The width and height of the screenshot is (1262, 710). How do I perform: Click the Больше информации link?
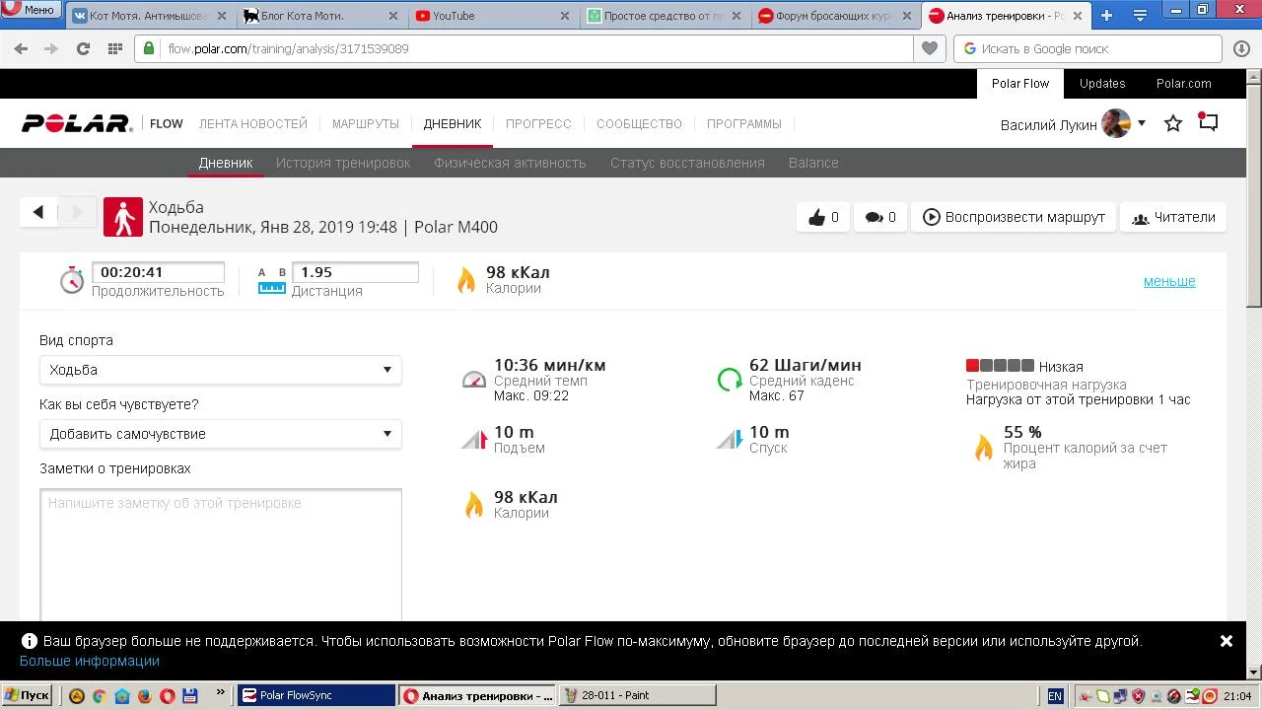(89, 661)
